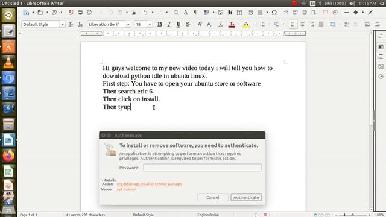This screenshot has height=217, width=386.
Task: Click the Undo arrow
Action: coord(145,13)
